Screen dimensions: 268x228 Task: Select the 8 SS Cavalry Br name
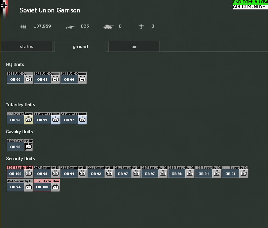[20, 141]
